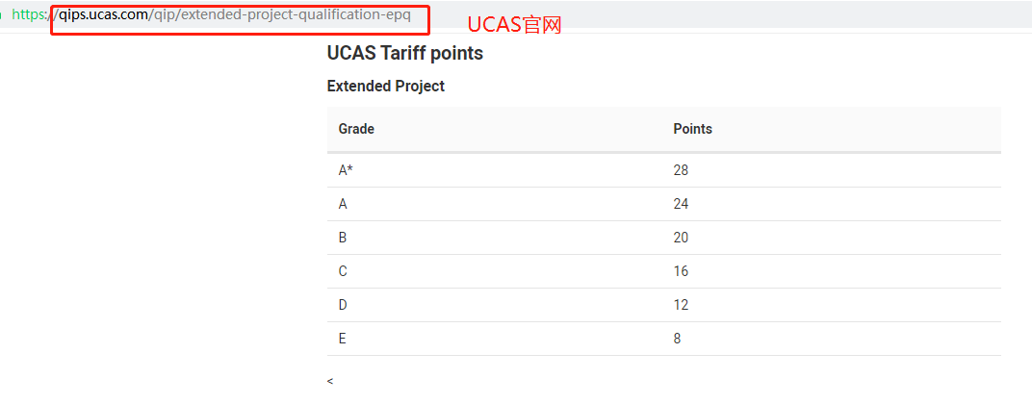Select the Grade column header

coord(356,129)
